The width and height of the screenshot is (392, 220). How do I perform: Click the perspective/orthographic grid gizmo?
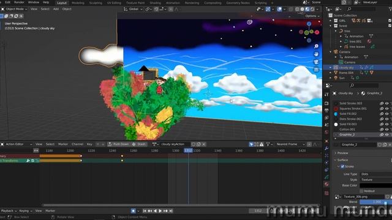point(316,70)
